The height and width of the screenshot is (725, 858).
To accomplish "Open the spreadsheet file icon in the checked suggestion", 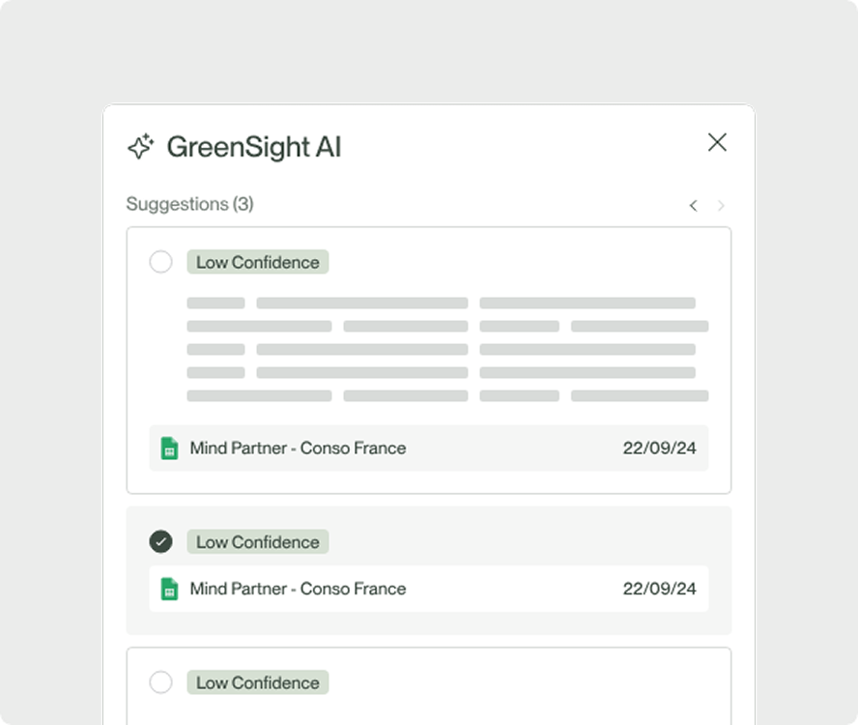I will pos(170,590).
